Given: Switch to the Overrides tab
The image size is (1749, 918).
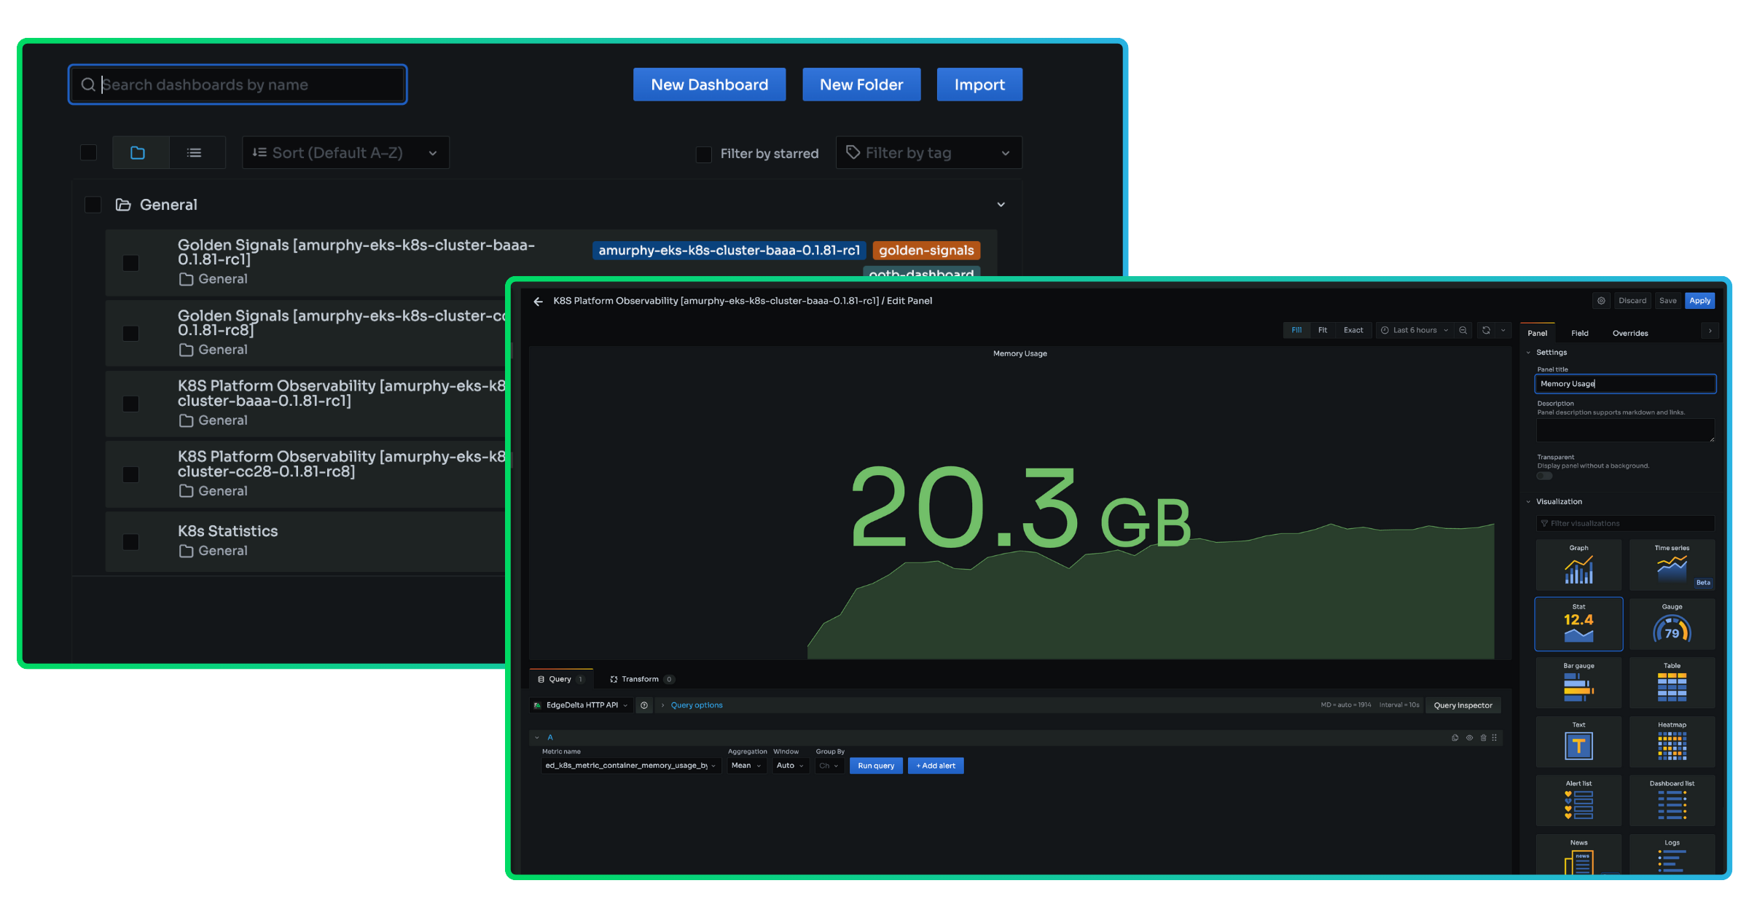Looking at the screenshot, I should [1629, 334].
